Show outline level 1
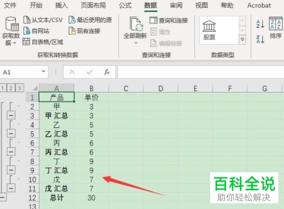 point(2,88)
